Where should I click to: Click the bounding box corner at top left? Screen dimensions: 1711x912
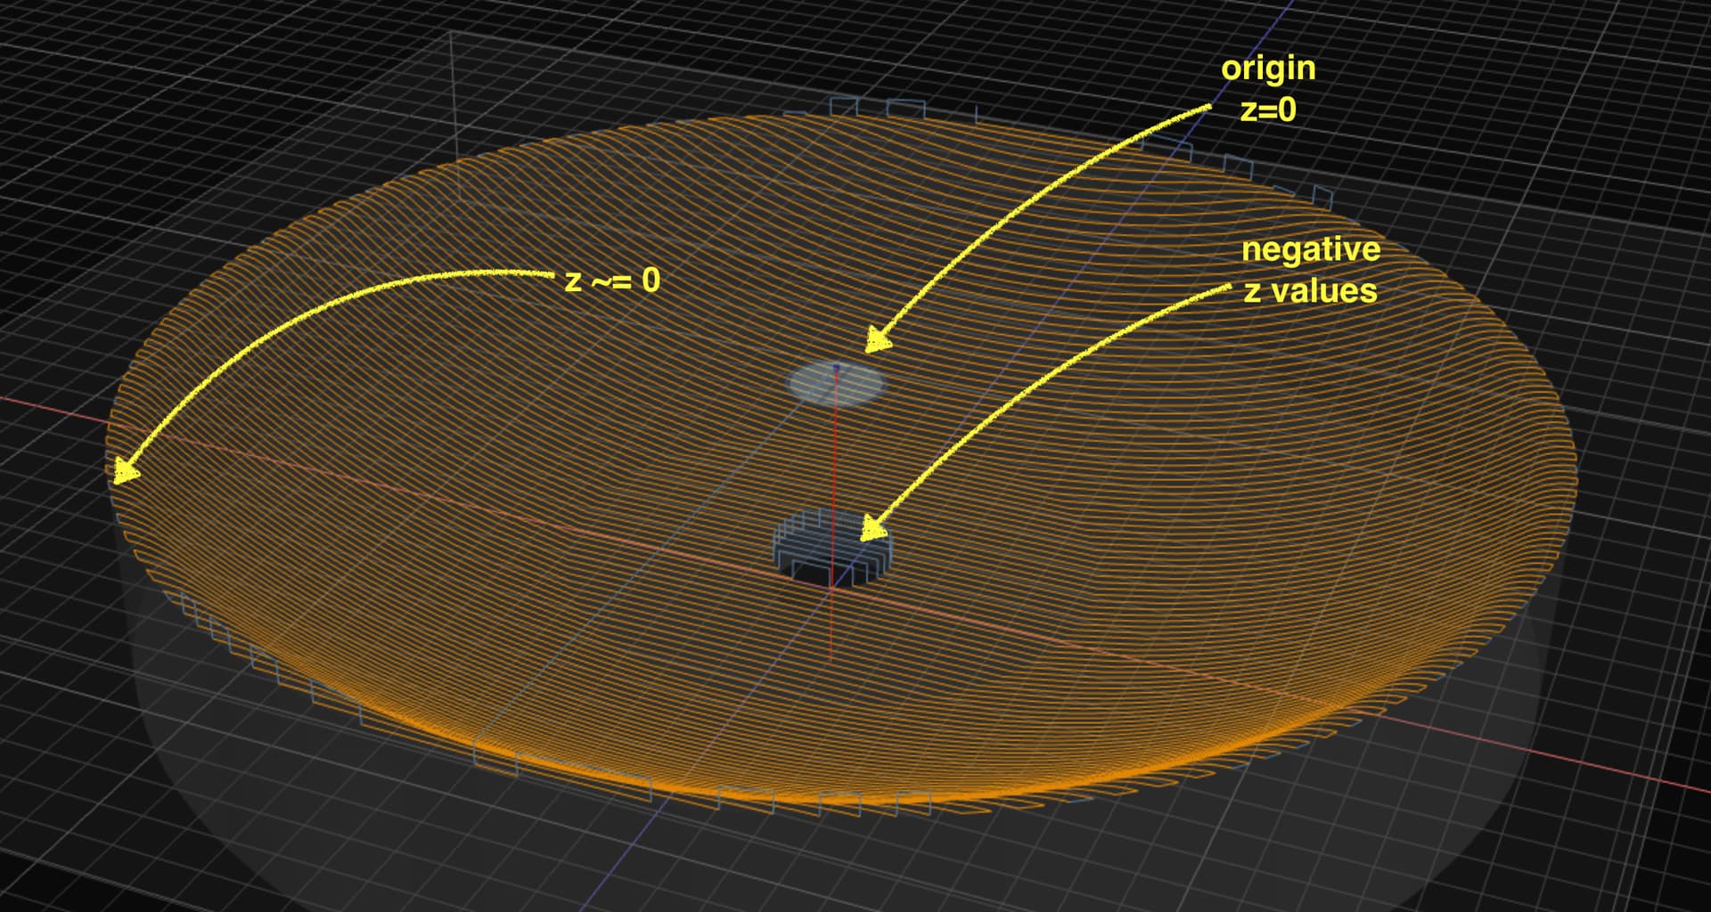click(451, 34)
